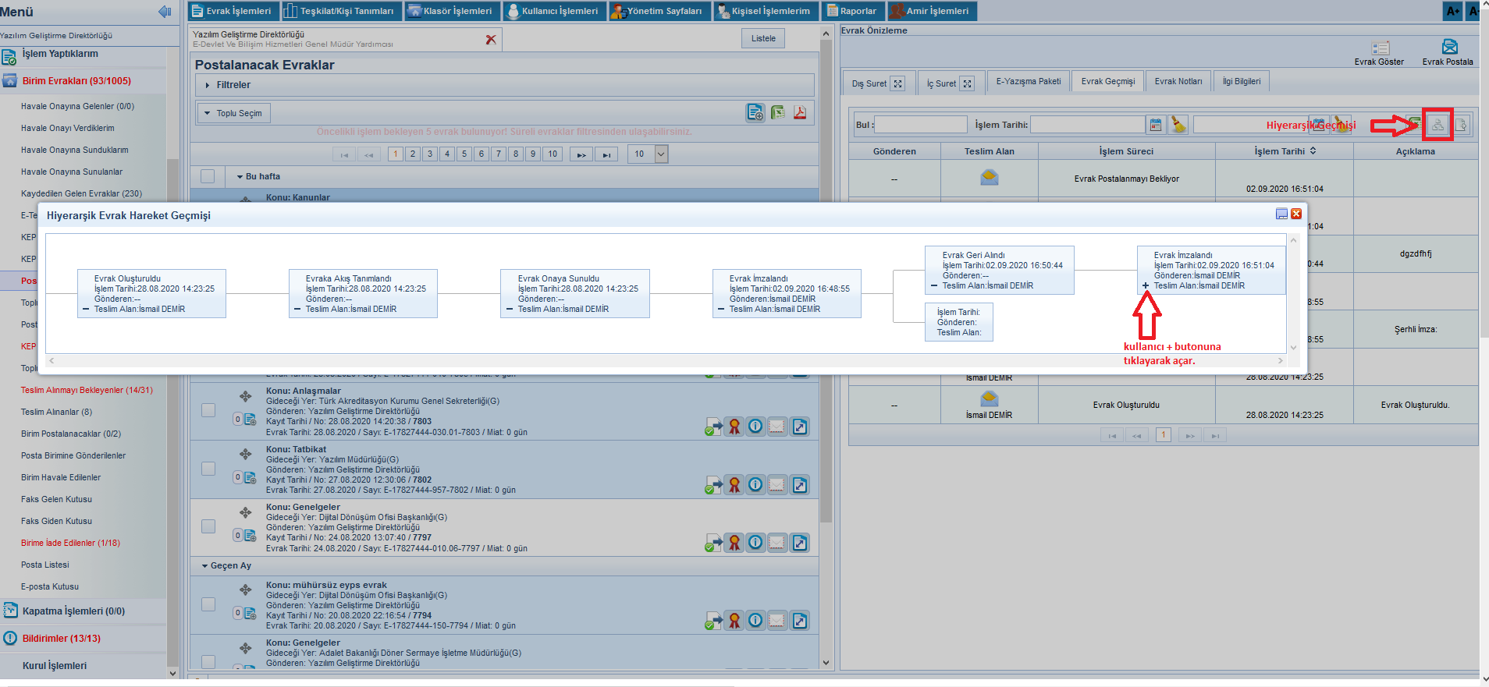Click the info icon on the Tatbikat row
This screenshot has height=687, width=1489.
click(x=755, y=485)
